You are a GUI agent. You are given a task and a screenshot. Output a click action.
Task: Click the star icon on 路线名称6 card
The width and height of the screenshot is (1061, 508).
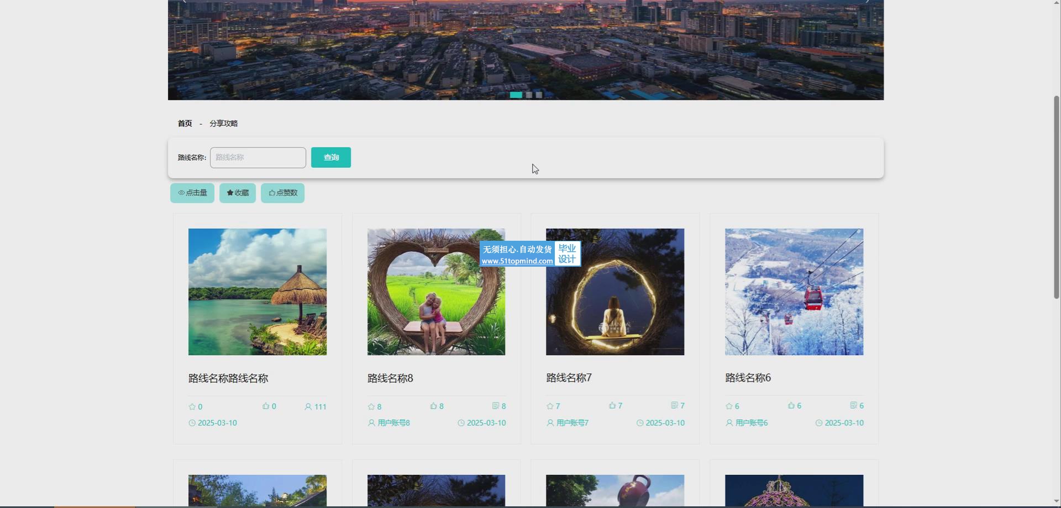tap(729, 406)
